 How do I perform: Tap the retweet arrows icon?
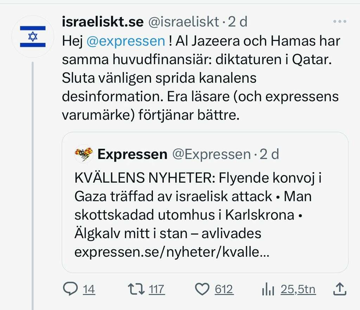(x=136, y=289)
